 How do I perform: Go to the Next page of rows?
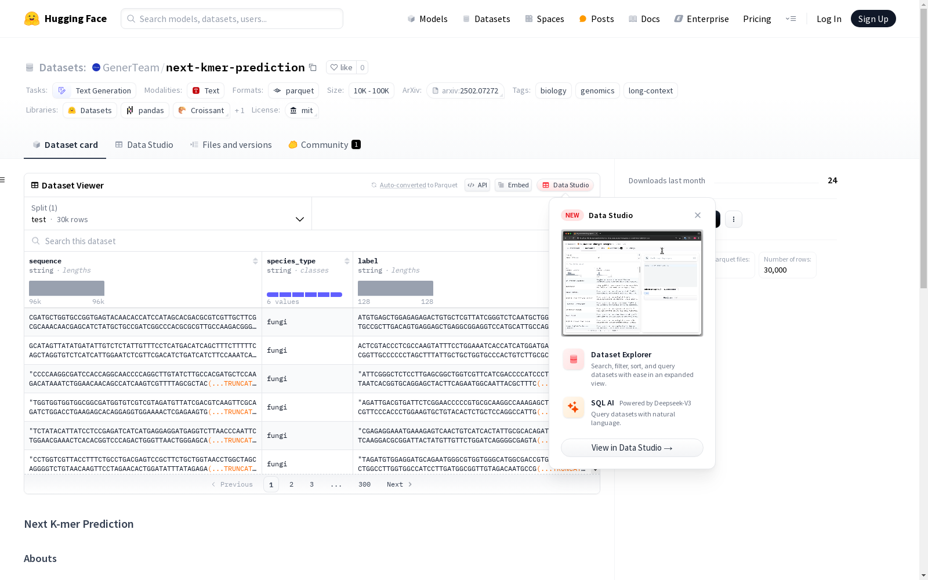(399, 484)
